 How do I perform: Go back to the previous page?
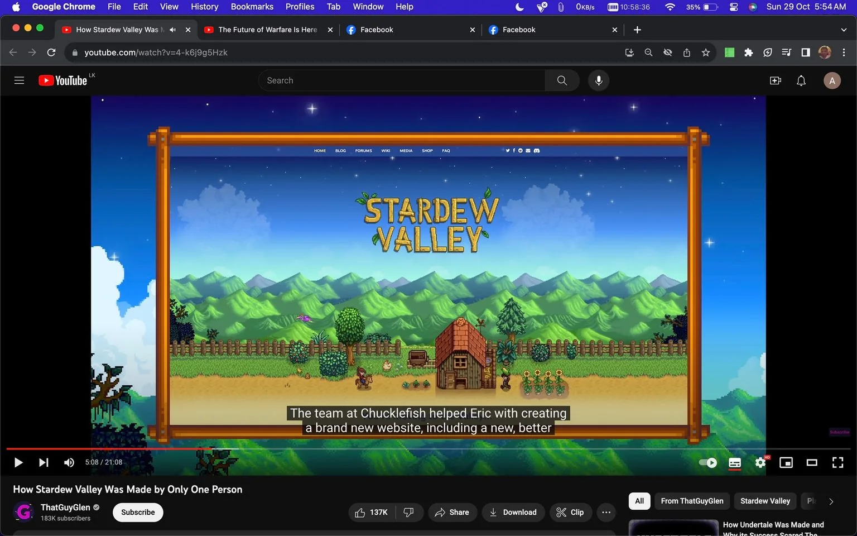click(13, 52)
